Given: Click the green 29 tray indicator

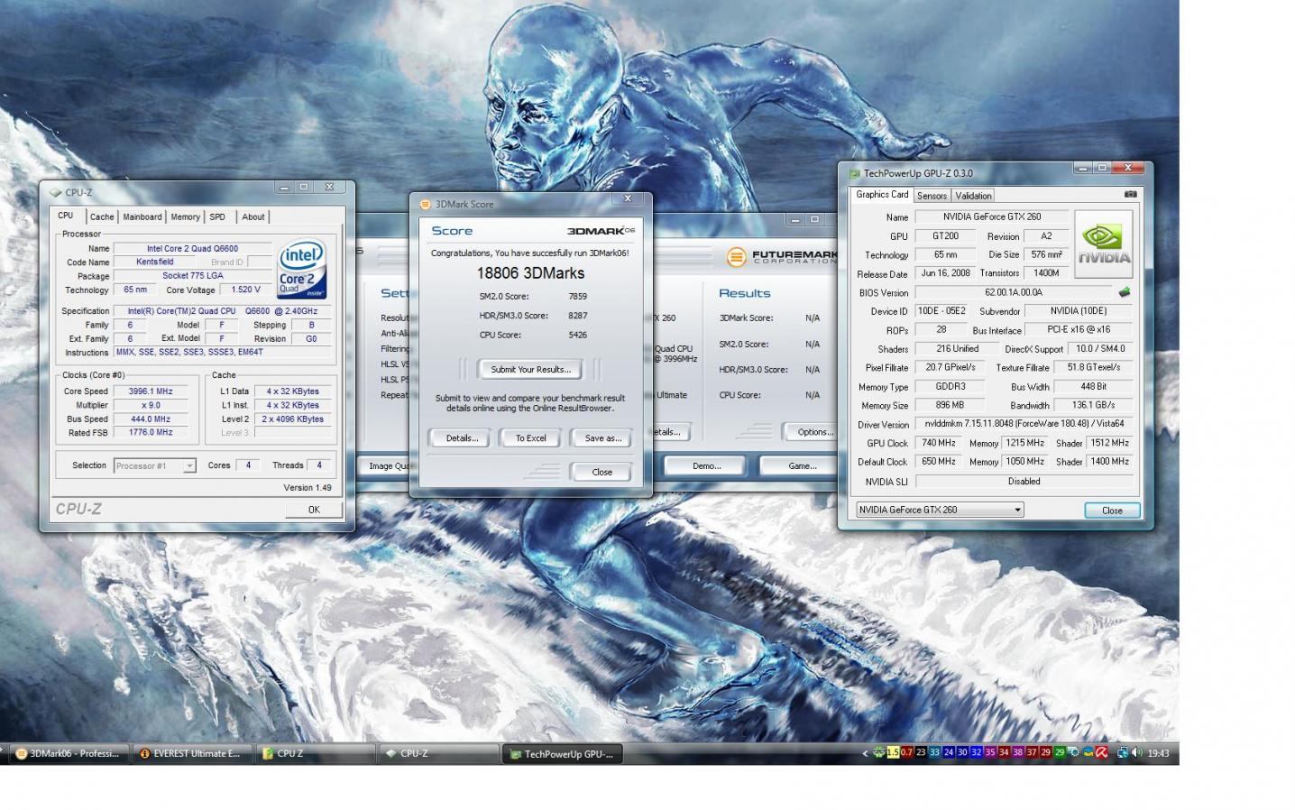Looking at the screenshot, I should (1060, 752).
